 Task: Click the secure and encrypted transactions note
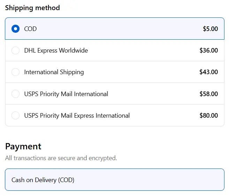pyautogui.click(x=61, y=158)
